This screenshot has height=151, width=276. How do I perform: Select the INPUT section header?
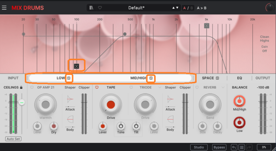(13, 78)
